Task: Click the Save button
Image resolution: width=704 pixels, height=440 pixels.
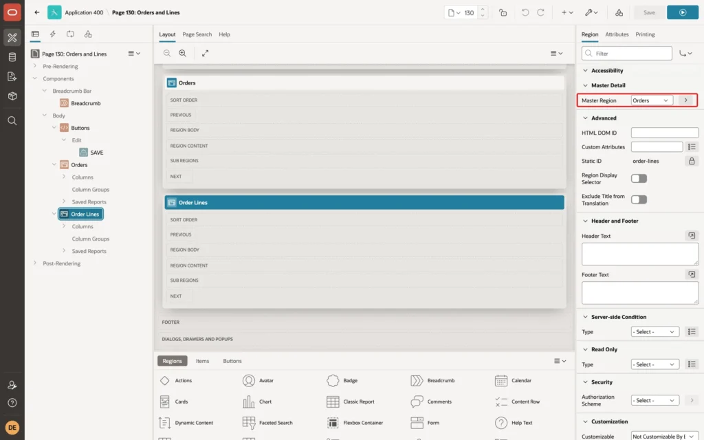Action: pyautogui.click(x=649, y=12)
